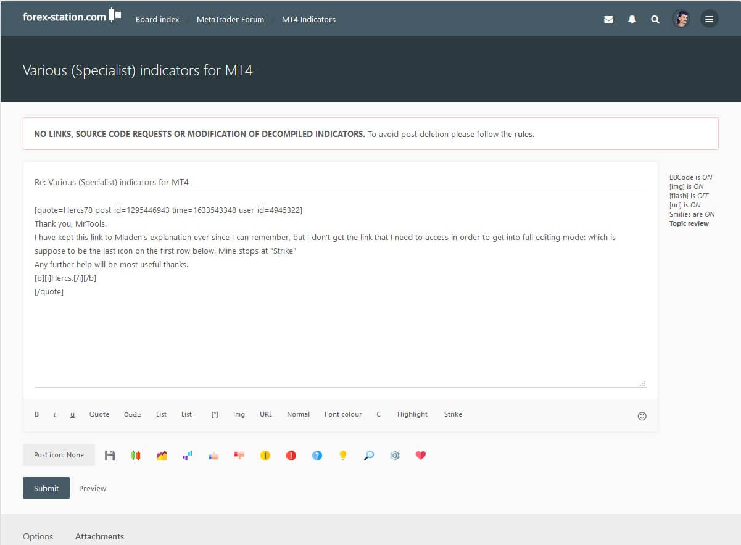The height and width of the screenshot is (545, 741).
Task: Open the messages envelope icon
Action: point(608,19)
